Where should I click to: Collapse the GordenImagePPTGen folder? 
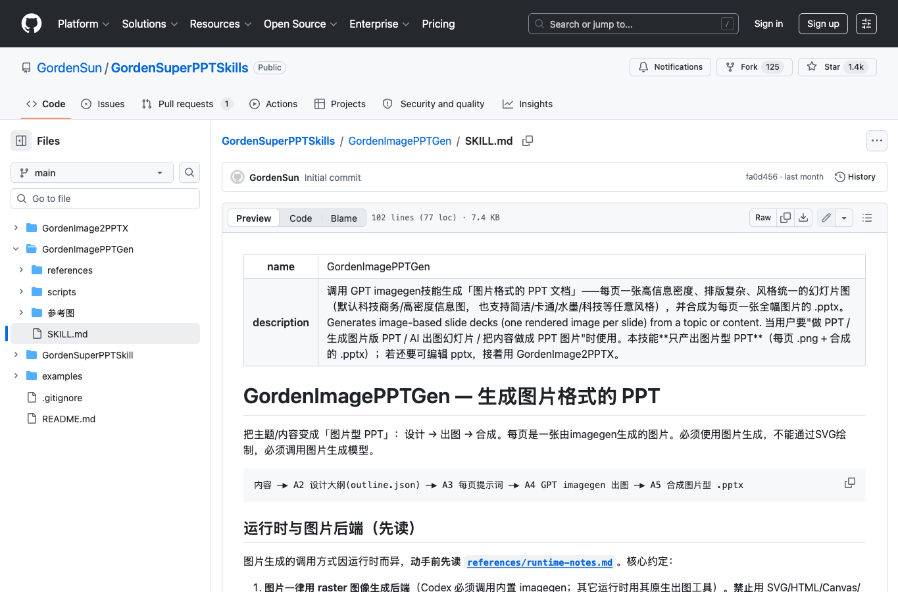click(x=16, y=249)
